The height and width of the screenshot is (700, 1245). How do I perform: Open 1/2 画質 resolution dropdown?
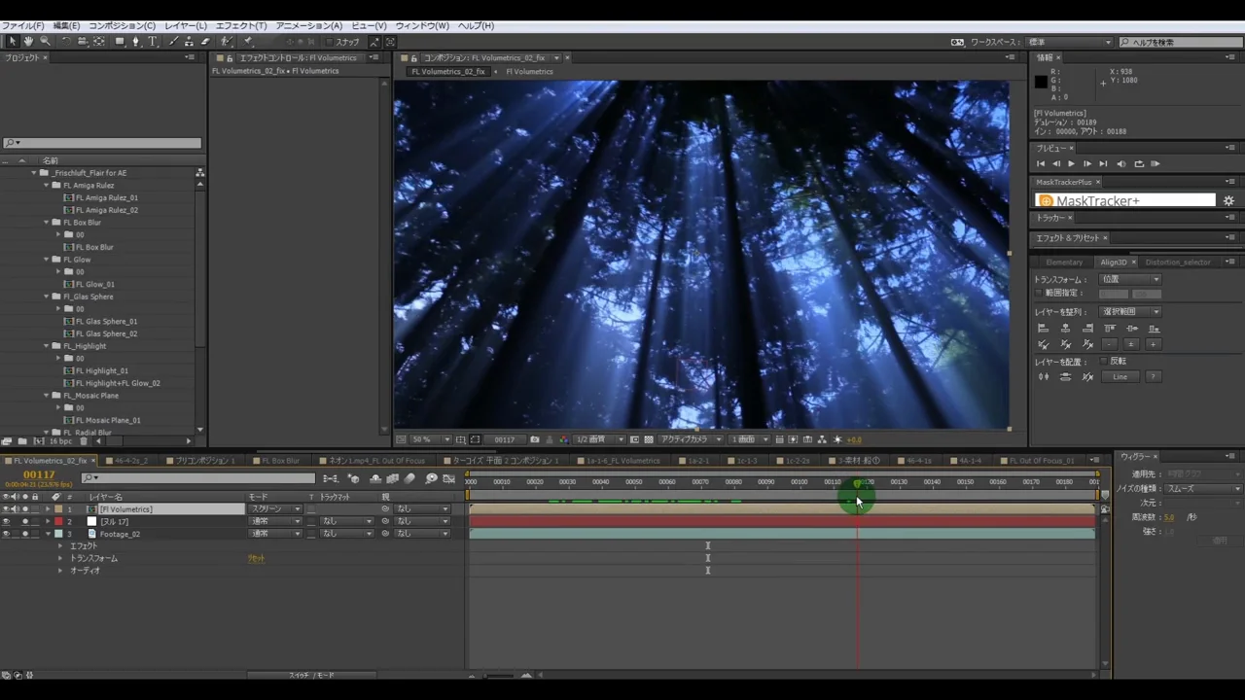pos(598,439)
